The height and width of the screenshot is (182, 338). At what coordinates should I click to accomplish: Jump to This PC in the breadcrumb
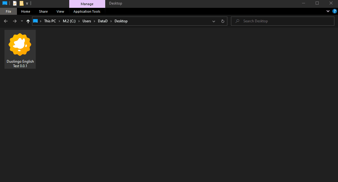pos(50,21)
